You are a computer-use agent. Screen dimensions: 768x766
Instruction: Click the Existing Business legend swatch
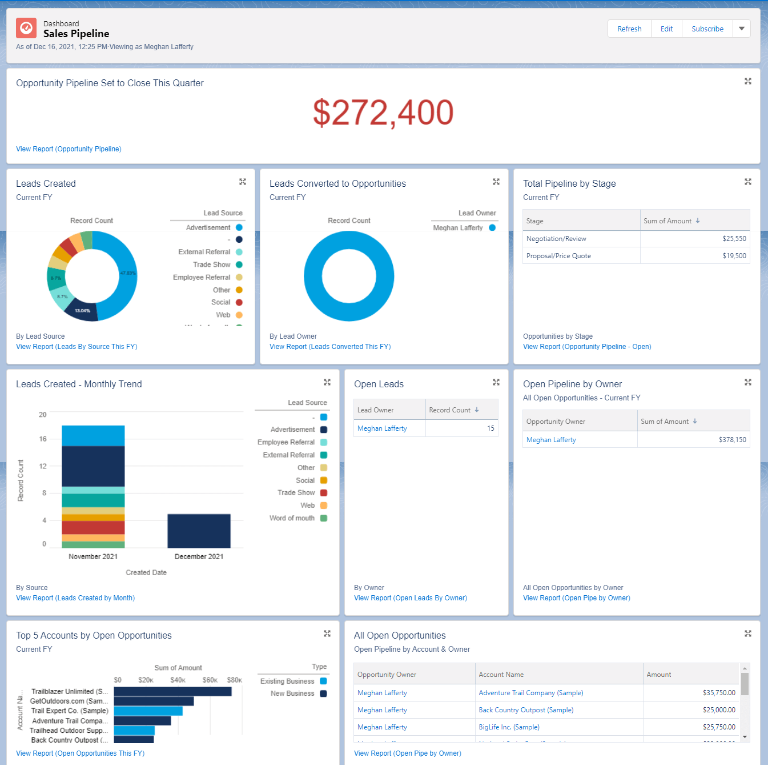tap(324, 681)
